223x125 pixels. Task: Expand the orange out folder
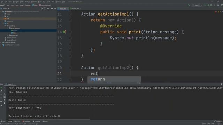(3, 18)
